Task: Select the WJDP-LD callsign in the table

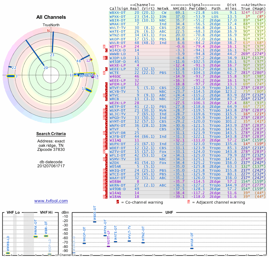Action: pos(117,58)
